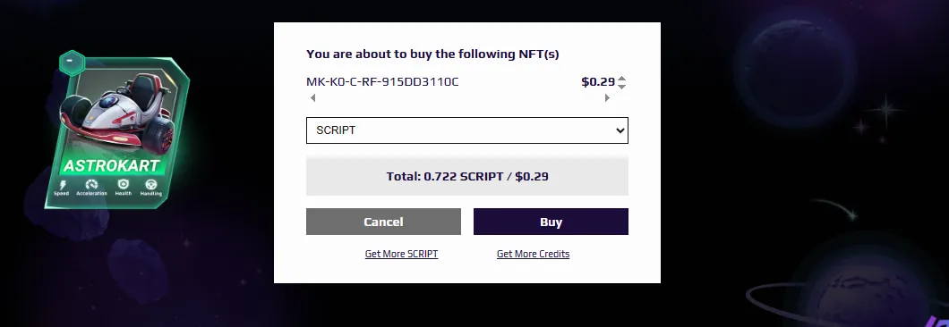
Task: Confirm purchase with the Buy button
Action: (x=551, y=222)
